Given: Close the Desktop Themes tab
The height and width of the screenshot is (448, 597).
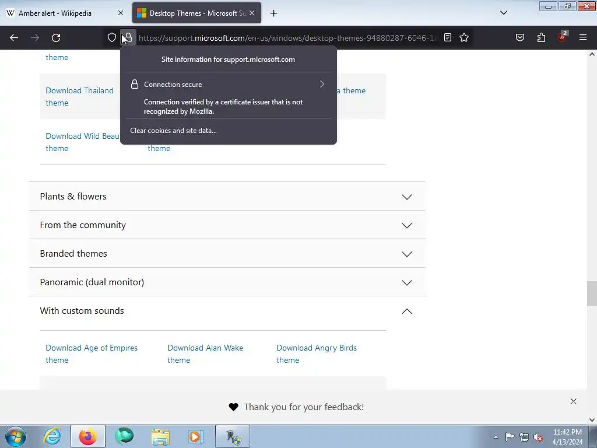Looking at the screenshot, I should tap(252, 13).
